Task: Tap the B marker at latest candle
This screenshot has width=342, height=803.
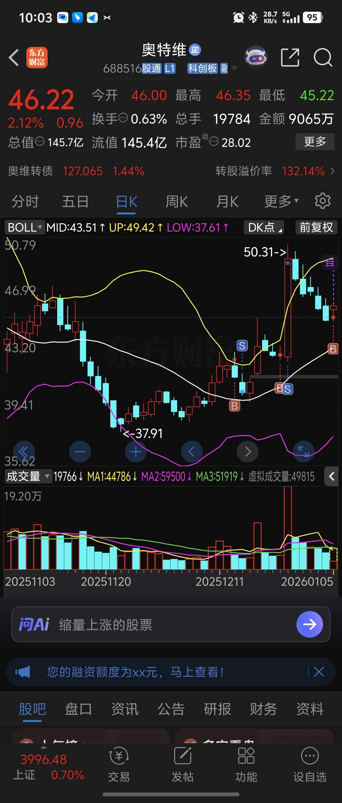Action: click(333, 349)
